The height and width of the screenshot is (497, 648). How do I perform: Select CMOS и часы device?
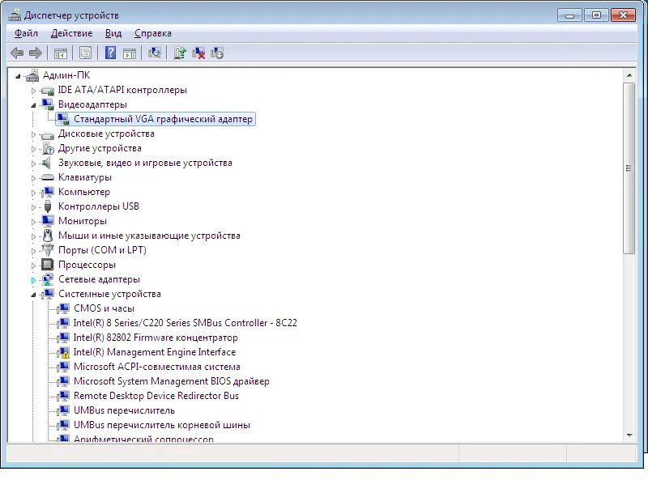click(x=104, y=308)
